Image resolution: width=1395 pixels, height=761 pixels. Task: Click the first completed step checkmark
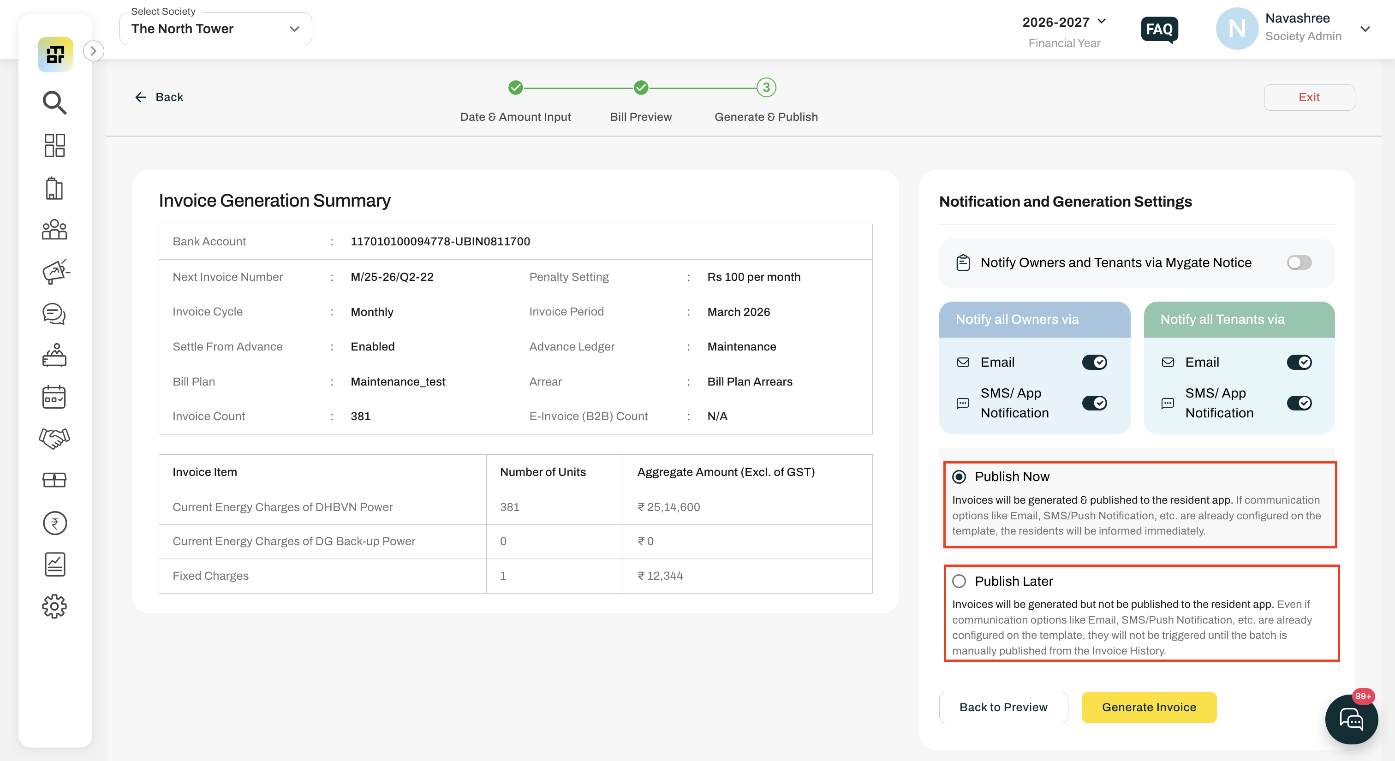point(516,87)
